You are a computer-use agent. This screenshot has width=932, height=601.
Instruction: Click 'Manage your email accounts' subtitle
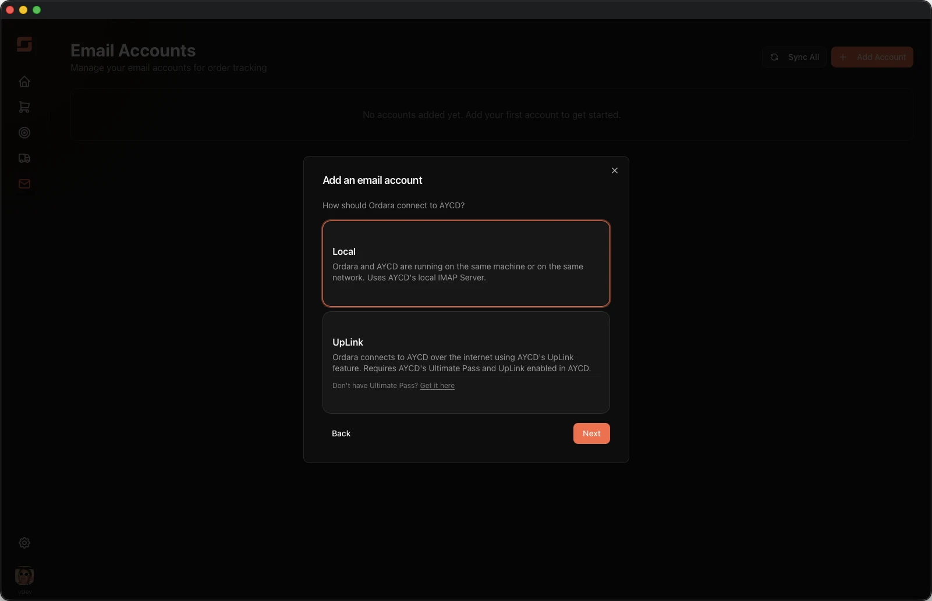[x=169, y=68]
